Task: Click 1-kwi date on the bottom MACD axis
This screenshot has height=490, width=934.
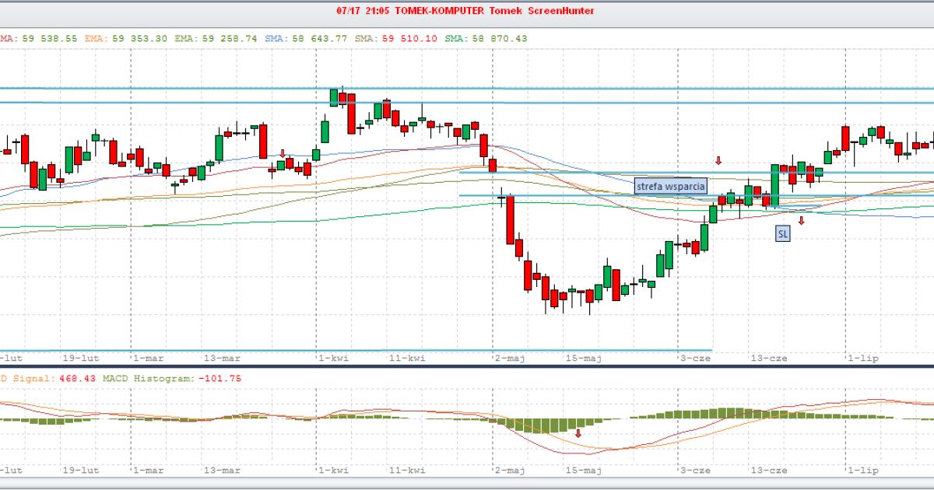Action: (332, 471)
